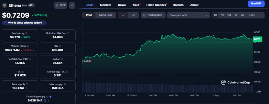This screenshot has height=104, width=269.
Task: Click the Holders info icon
Action: pyautogui.click(x=62, y=59)
